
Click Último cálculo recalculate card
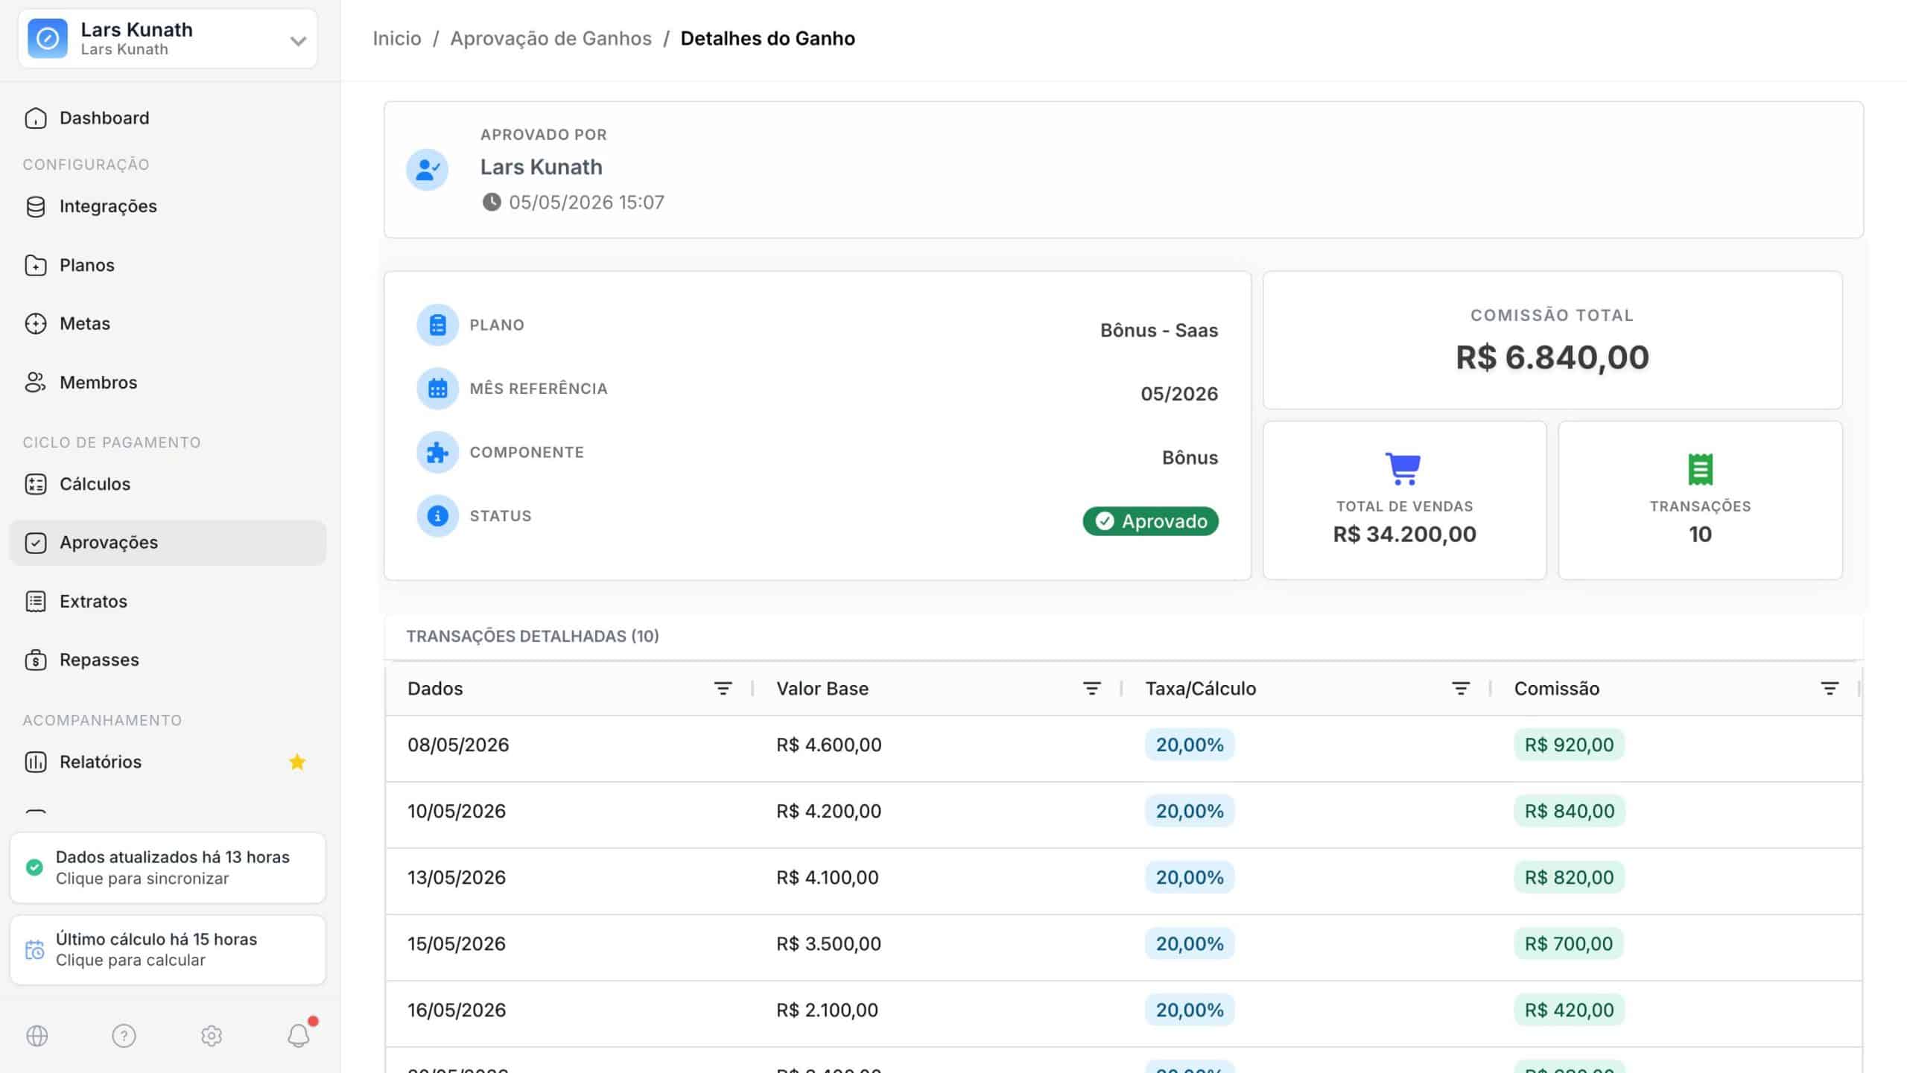[168, 950]
